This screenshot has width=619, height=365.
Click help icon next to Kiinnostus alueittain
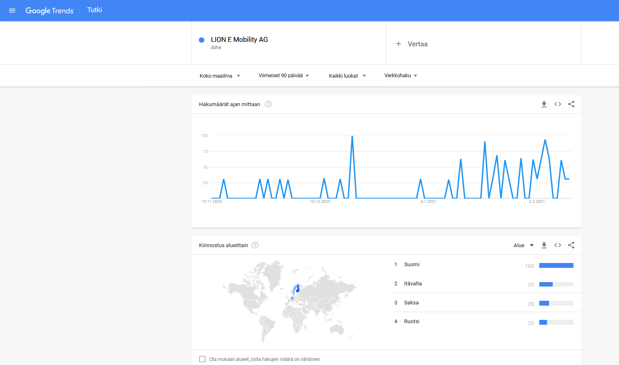point(255,246)
